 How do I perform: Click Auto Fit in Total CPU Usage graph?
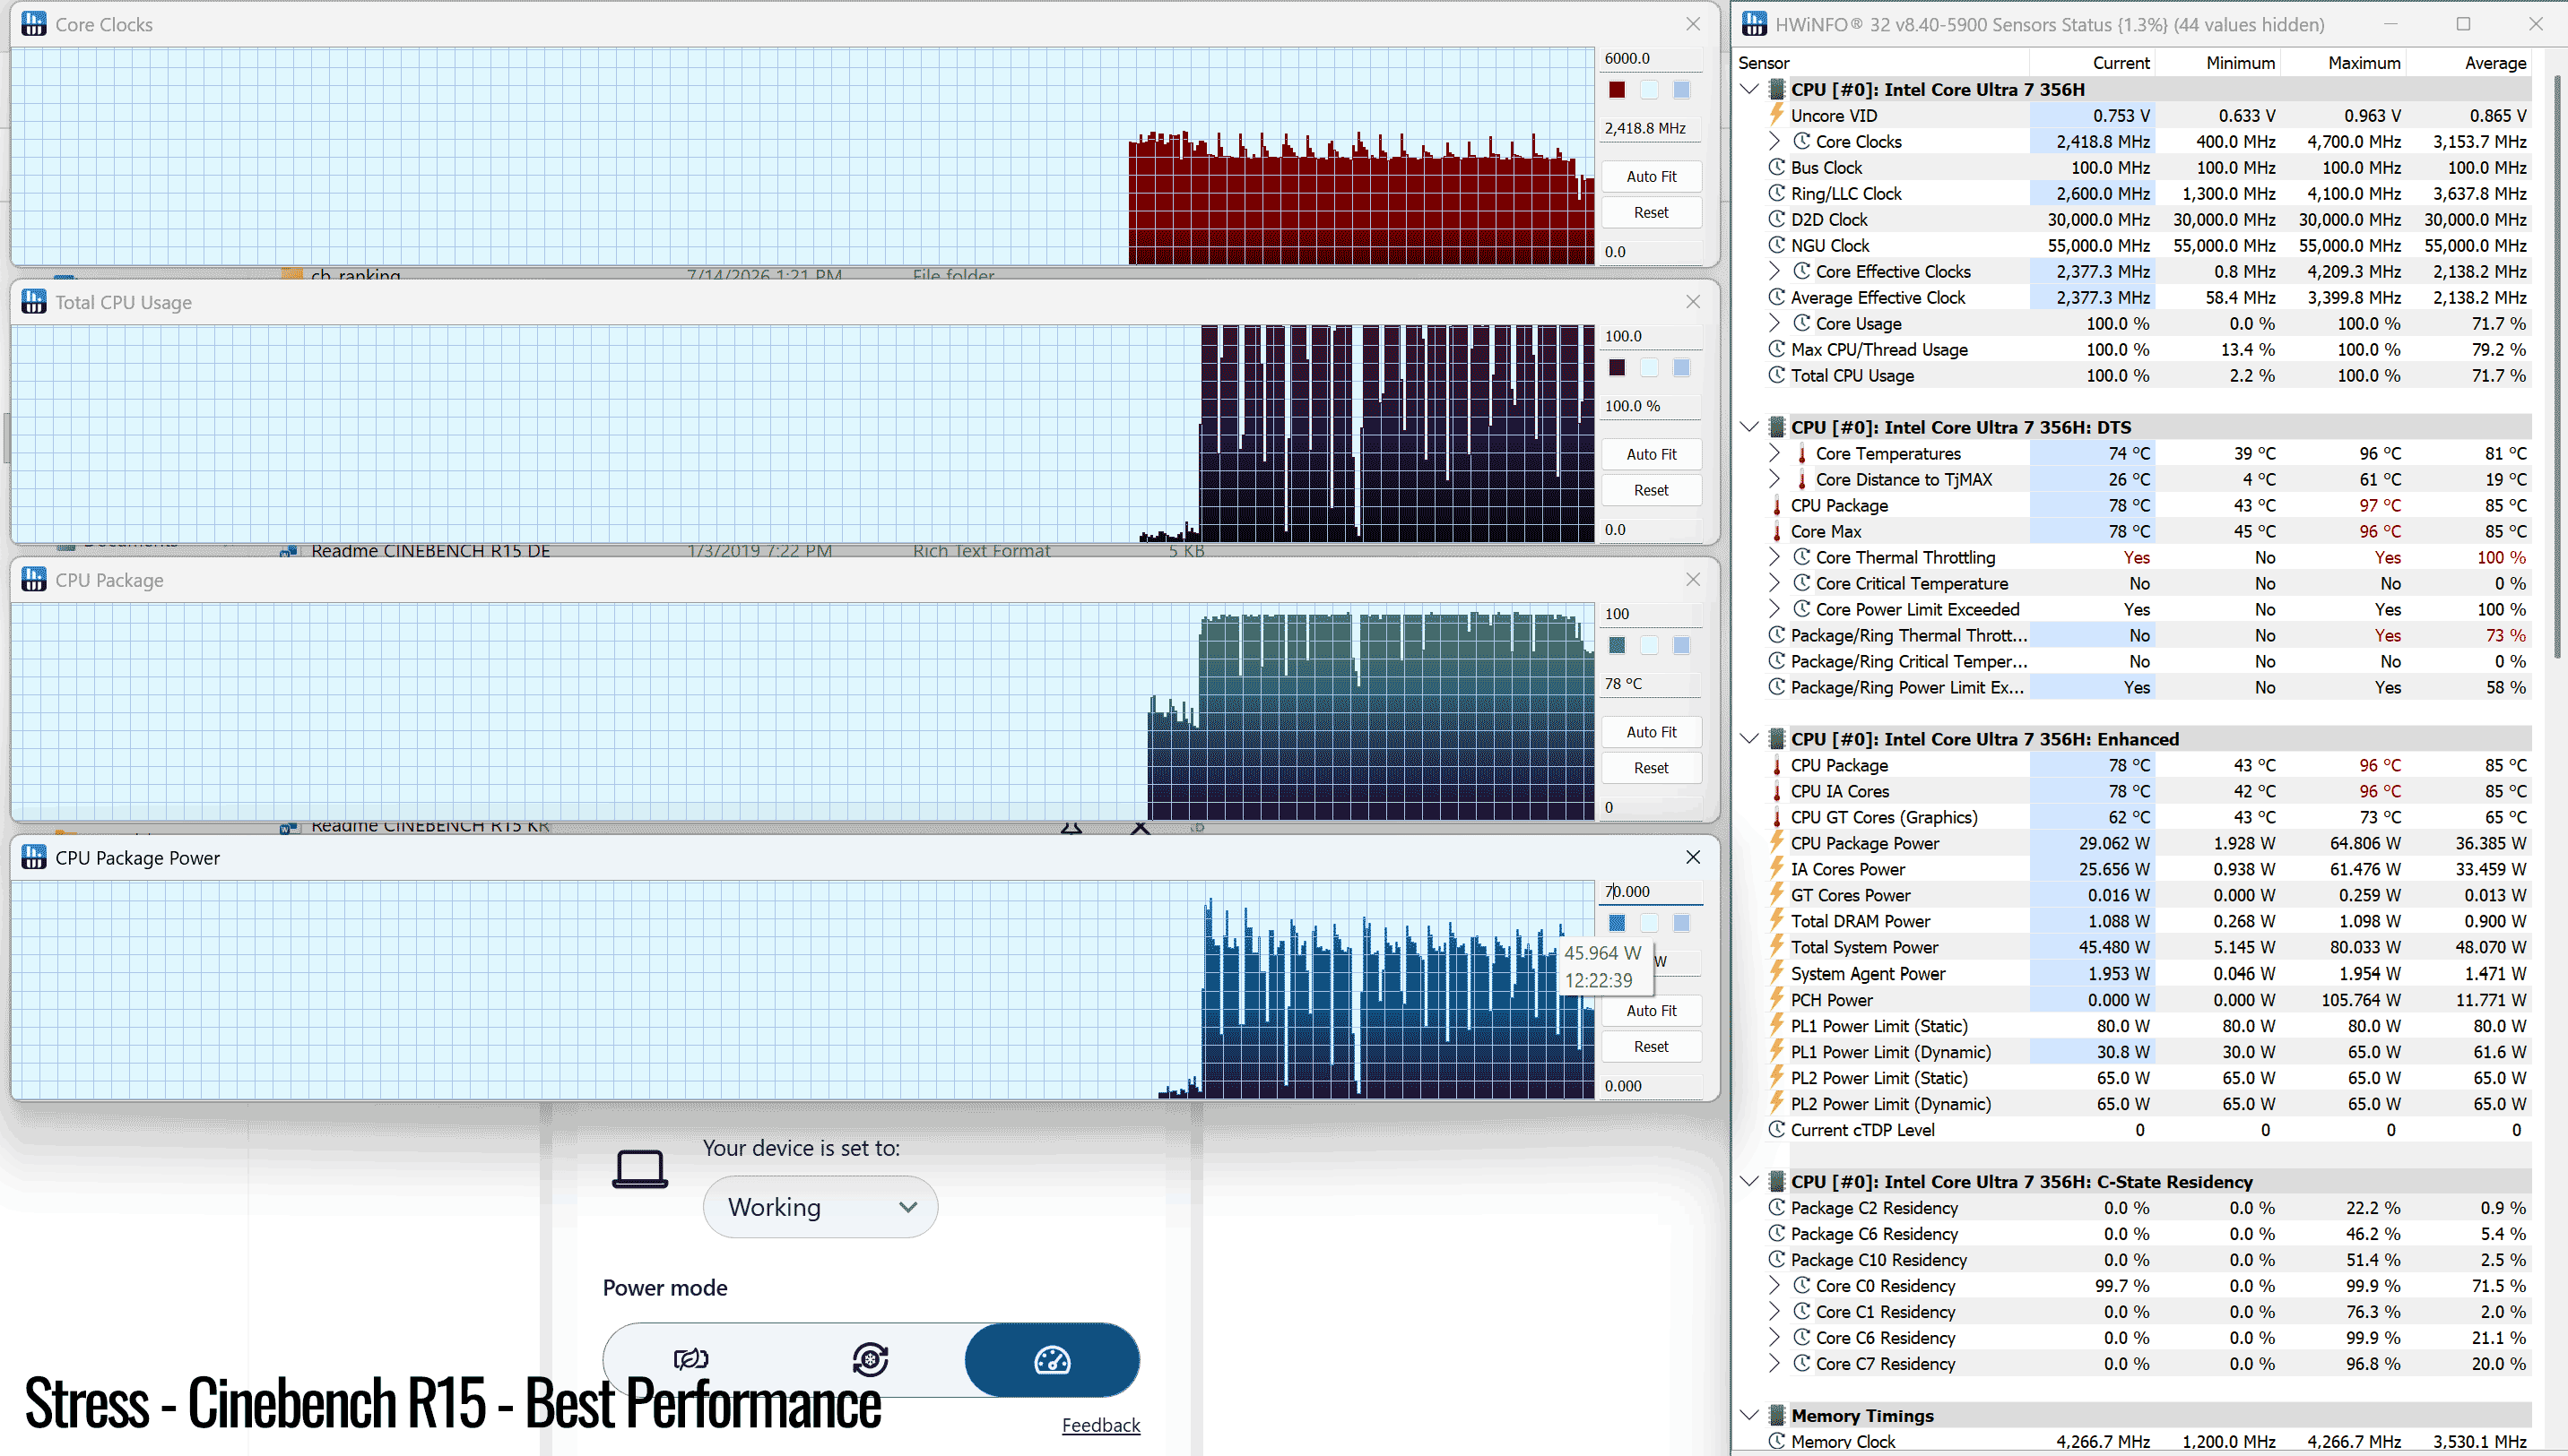(x=1652, y=454)
